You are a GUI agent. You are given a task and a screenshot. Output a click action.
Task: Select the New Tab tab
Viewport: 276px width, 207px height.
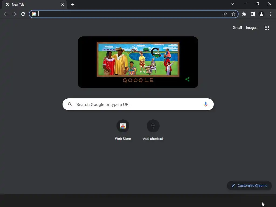click(x=34, y=5)
